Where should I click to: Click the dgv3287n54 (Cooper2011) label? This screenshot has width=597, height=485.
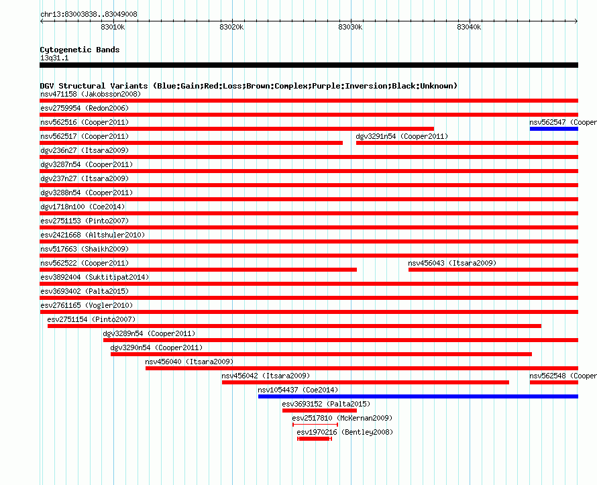(87, 164)
